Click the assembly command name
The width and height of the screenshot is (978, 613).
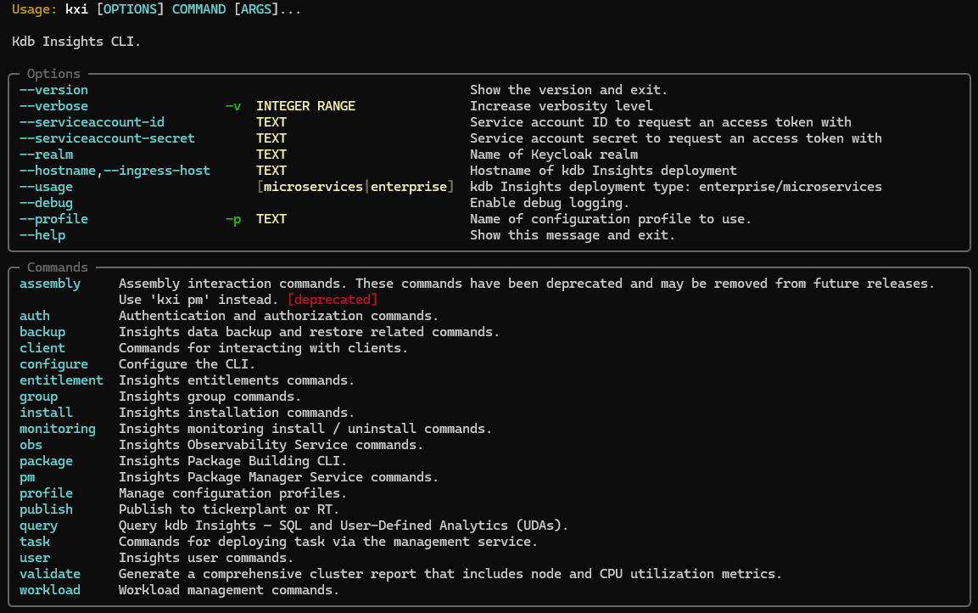[50, 284]
